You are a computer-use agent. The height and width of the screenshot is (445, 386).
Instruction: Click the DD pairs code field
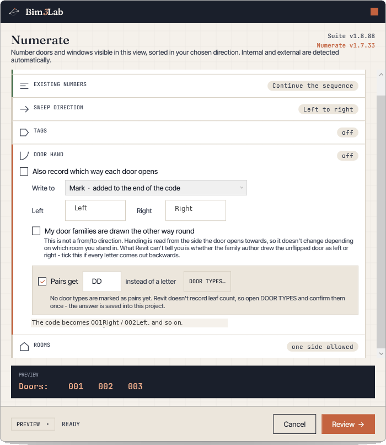(x=102, y=281)
